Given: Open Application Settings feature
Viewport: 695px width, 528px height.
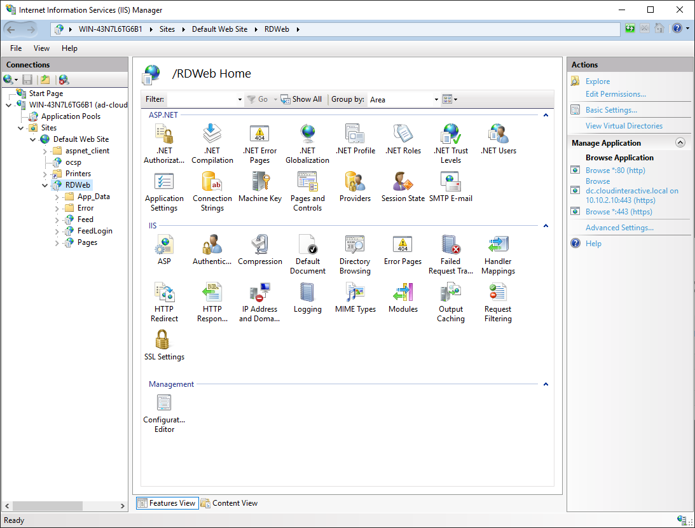Looking at the screenshot, I should point(164,191).
